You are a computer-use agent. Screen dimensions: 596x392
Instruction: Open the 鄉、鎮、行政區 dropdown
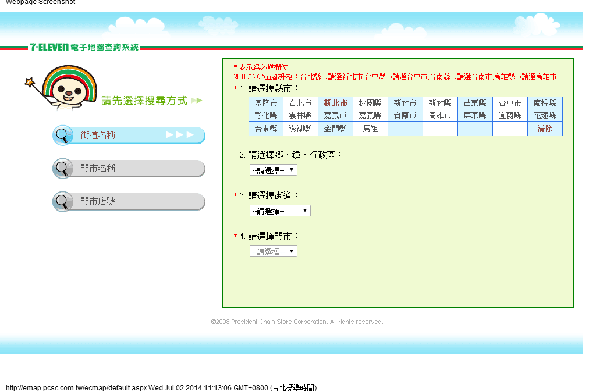[272, 169]
